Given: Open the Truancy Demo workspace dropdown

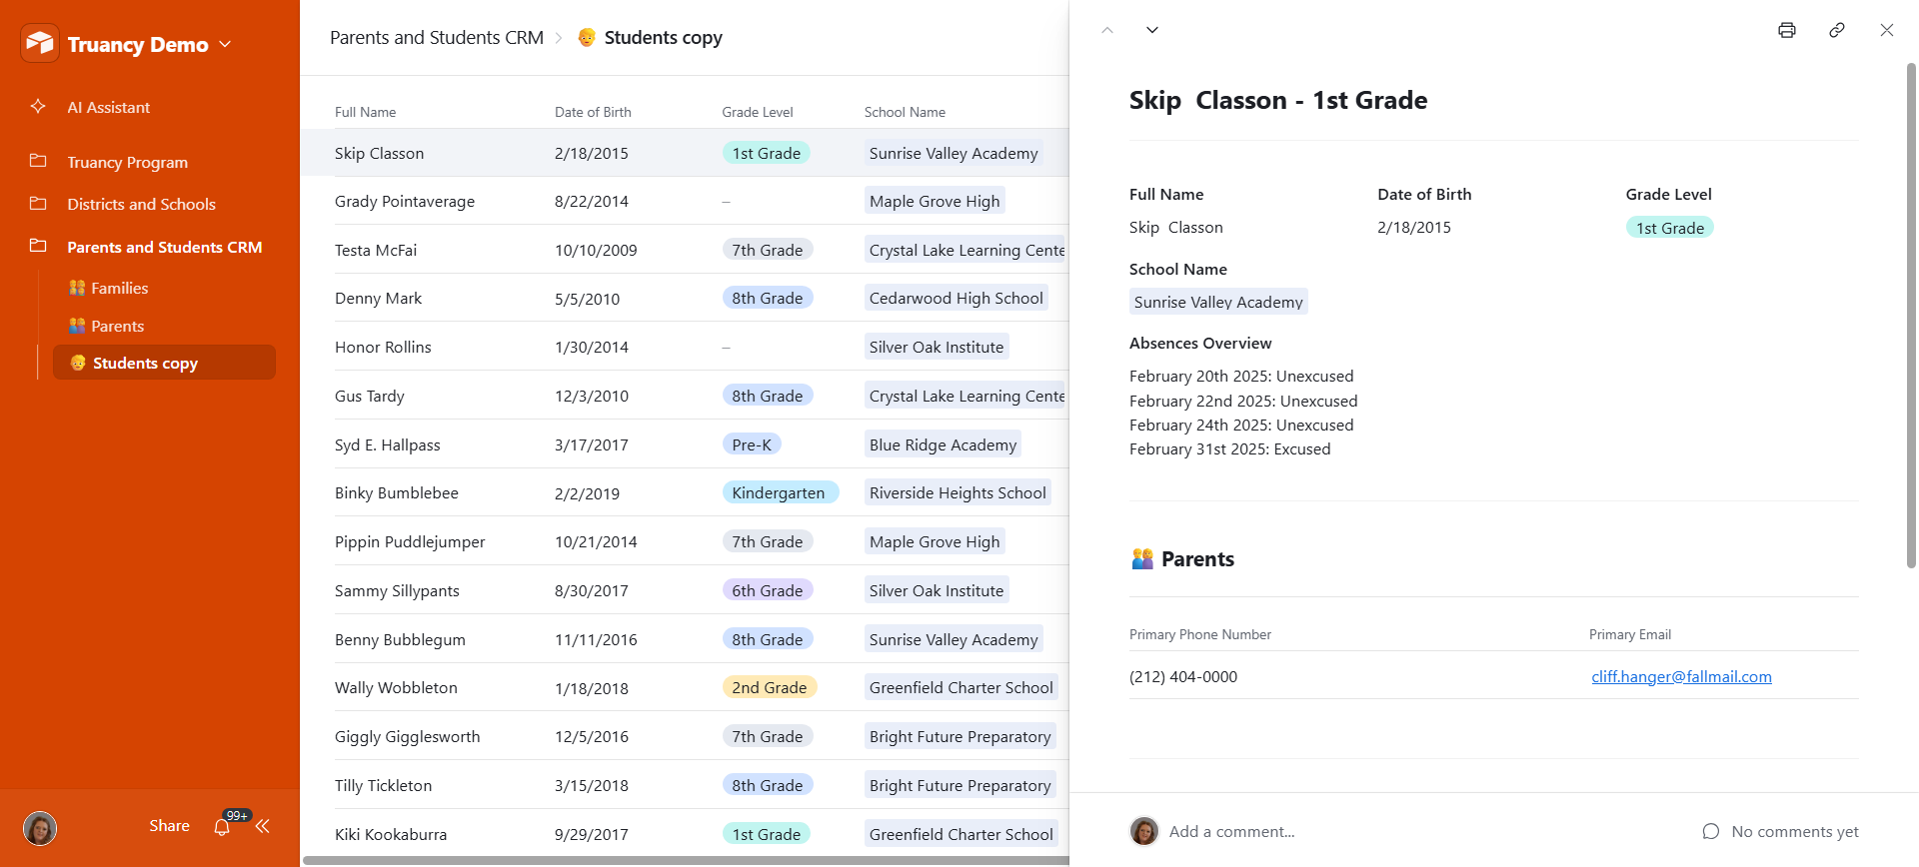Looking at the screenshot, I should click(226, 44).
